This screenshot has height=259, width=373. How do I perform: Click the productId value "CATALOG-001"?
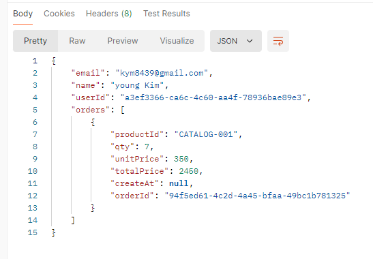(206, 134)
